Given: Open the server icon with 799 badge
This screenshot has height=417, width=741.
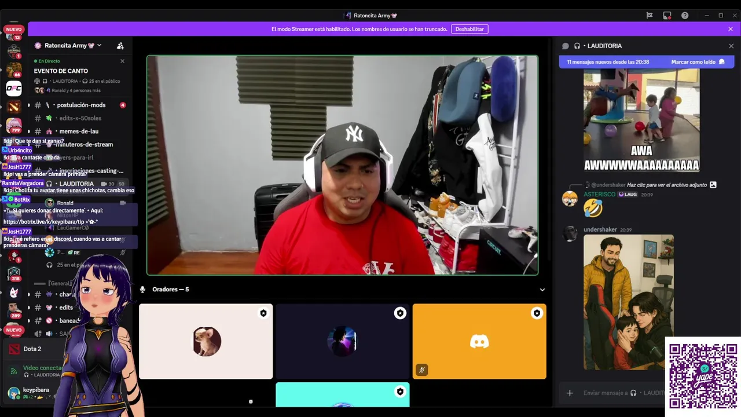Looking at the screenshot, I should pyautogui.click(x=14, y=125).
